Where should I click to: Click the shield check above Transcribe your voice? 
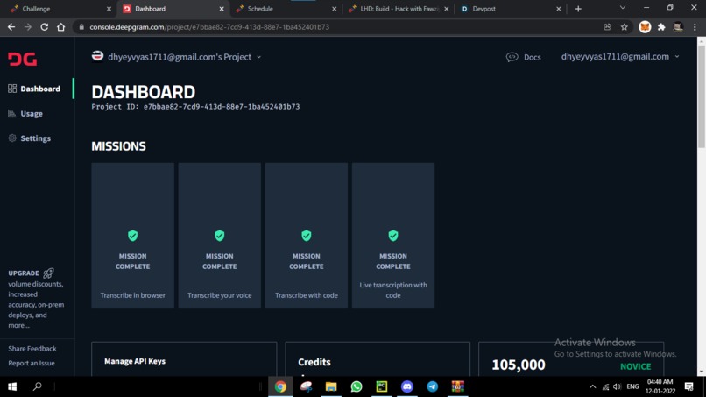220,236
